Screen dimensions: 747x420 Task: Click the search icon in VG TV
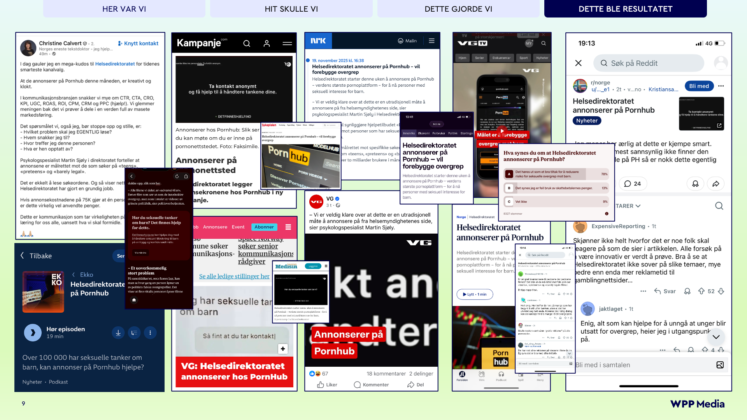tap(544, 43)
